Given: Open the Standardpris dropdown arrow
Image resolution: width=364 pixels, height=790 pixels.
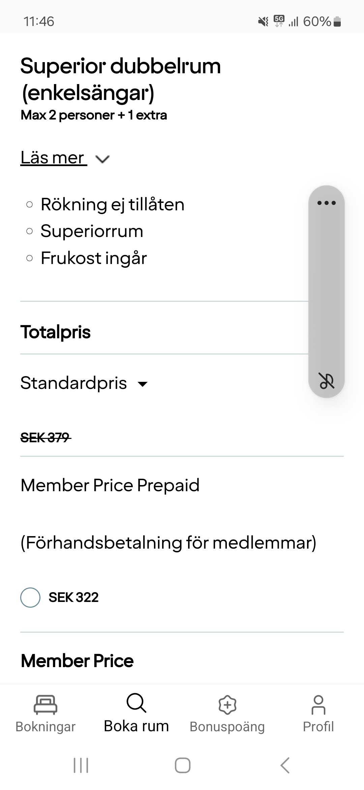Looking at the screenshot, I should [x=143, y=384].
